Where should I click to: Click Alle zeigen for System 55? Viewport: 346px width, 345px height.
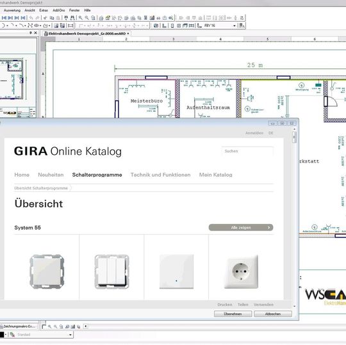(241, 227)
